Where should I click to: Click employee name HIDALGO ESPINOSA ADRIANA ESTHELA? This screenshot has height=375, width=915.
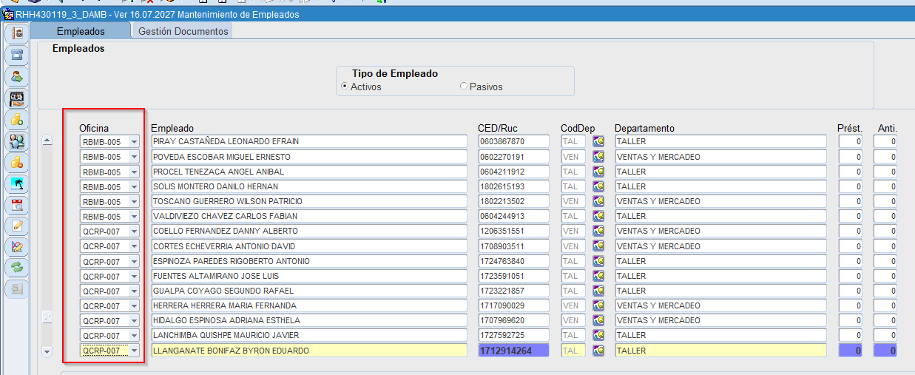309,320
